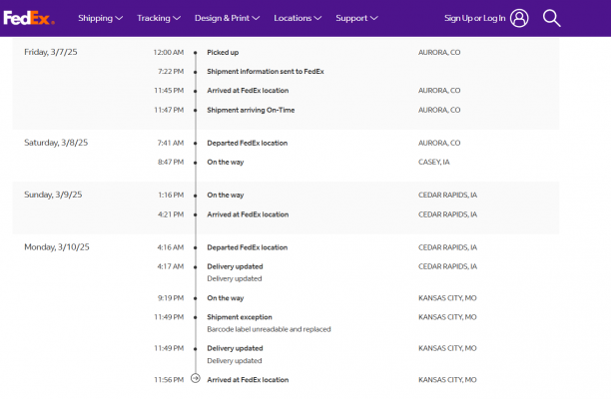
Task: Click Delivery updated heading at 4:17 AM
Action: pyautogui.click(x=235, y=266)
